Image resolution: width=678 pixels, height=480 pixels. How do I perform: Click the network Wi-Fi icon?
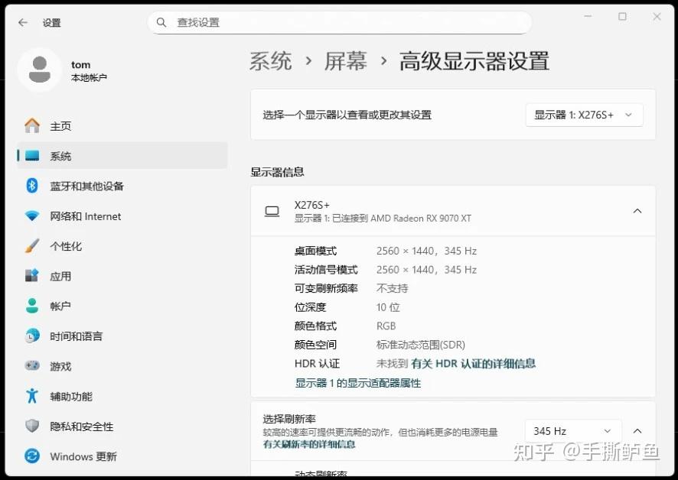[x=32, y=216]
